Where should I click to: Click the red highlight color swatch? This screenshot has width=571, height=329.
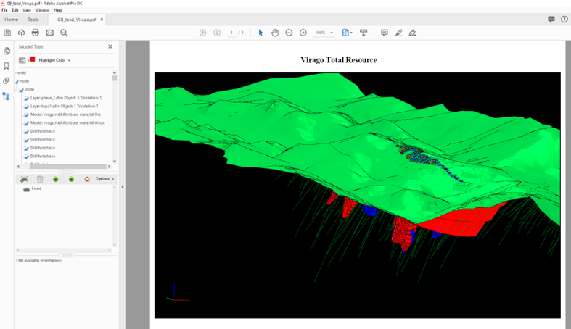33,59
